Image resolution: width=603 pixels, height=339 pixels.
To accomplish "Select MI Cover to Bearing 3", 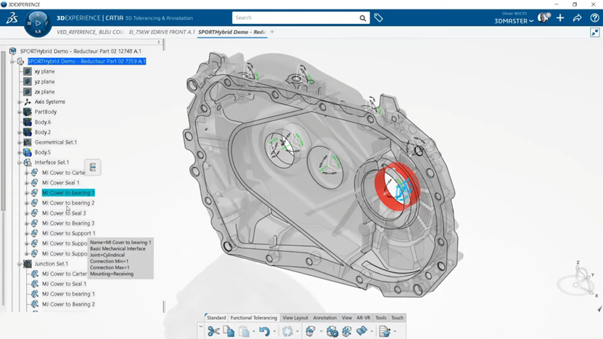I will 68,223.
